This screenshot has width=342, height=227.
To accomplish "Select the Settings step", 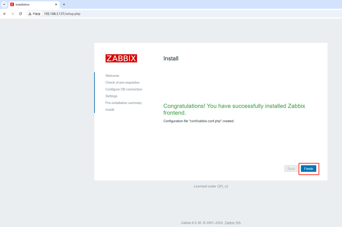I will [111, 96].
